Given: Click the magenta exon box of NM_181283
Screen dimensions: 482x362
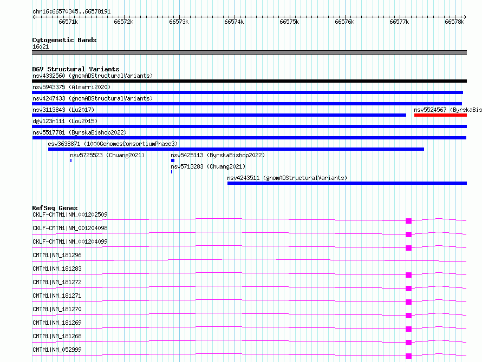Looking at the screenshot, I should (x=408, y=275).
